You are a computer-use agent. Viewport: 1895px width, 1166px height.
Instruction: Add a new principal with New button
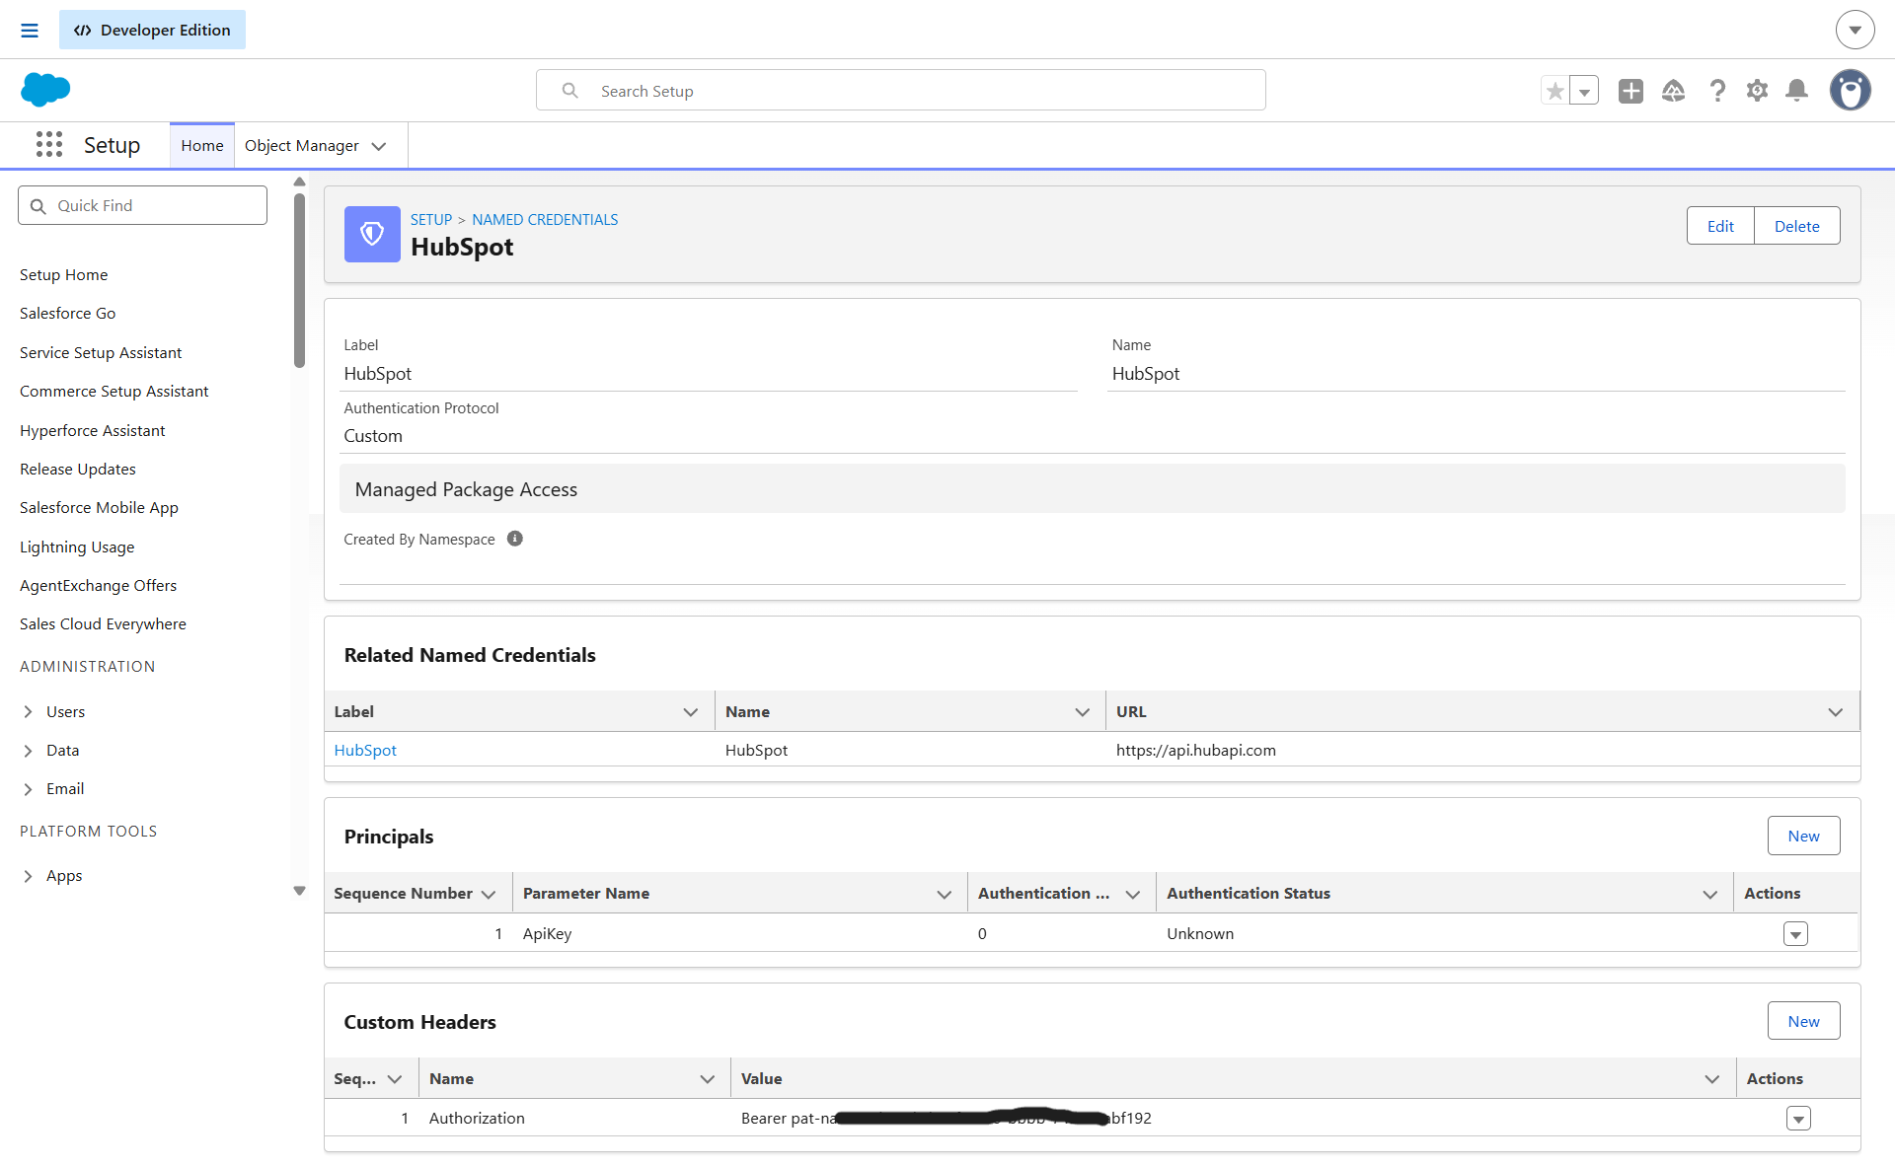click(x=1803, y=836)
